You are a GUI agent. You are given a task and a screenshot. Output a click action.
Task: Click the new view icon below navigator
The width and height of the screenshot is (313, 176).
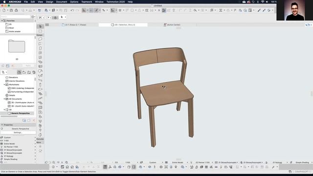24,120
